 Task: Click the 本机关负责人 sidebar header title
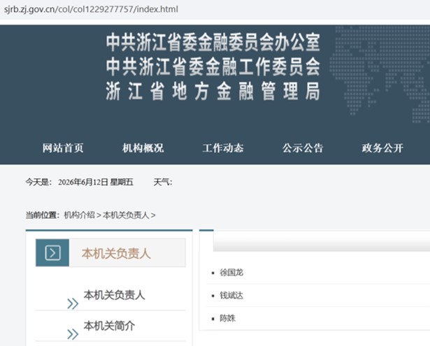pos(116,253)
